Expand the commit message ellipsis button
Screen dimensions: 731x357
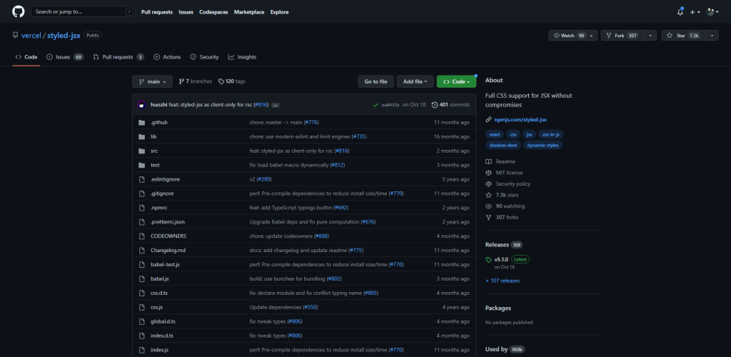[275, 105]
